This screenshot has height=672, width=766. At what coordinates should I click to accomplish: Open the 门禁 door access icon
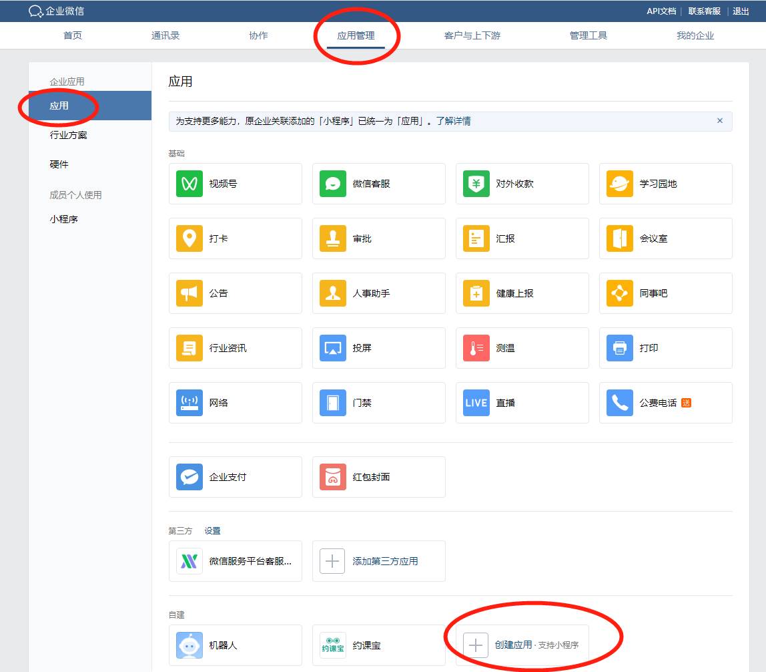point(333,403)
